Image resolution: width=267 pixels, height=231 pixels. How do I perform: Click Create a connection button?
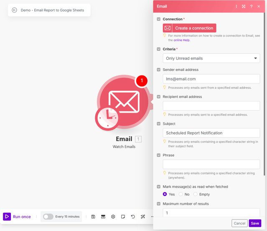click(x=190, y=28)
